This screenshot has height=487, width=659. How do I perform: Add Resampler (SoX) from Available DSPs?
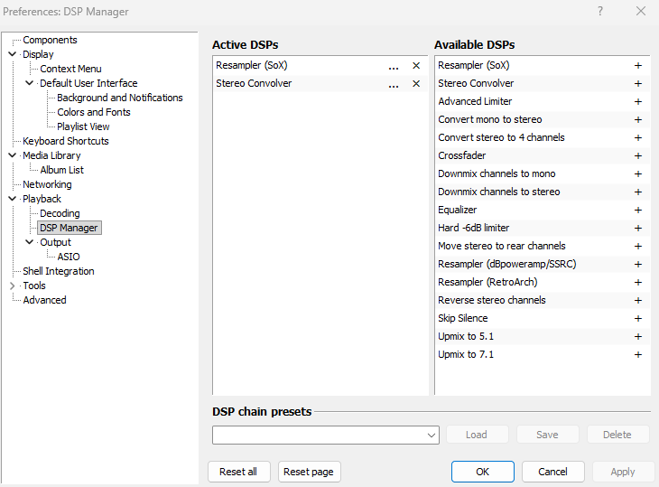pyautogui.click(x=638, y=66)
